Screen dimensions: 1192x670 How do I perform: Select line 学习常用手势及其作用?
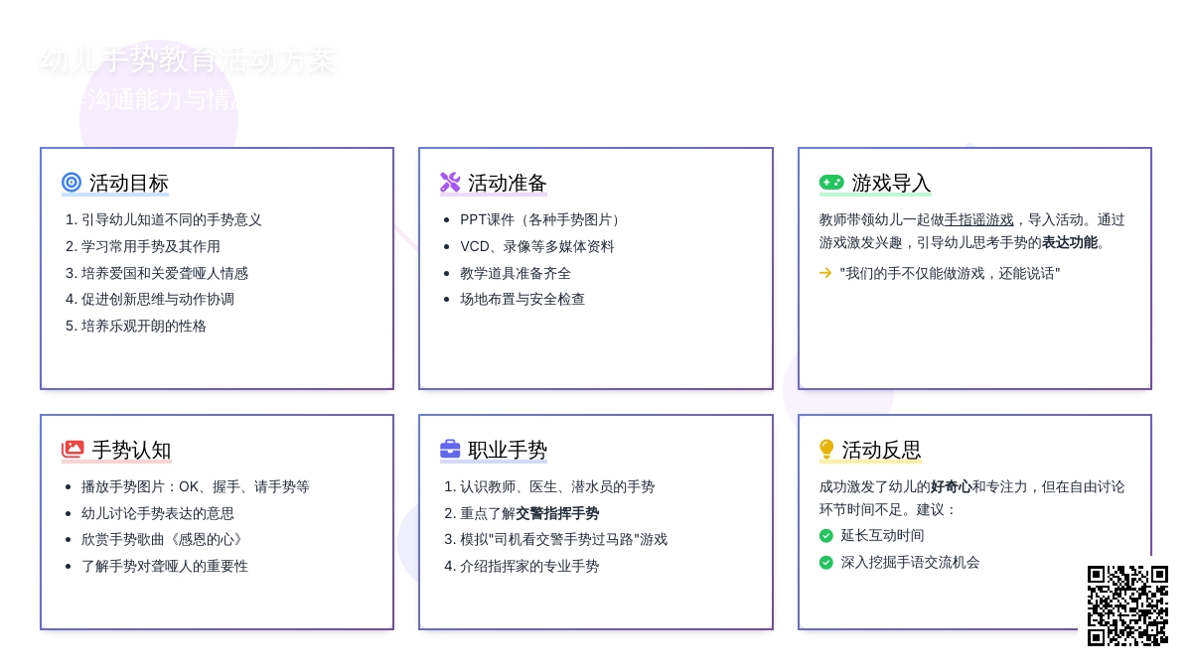(151, 247)
